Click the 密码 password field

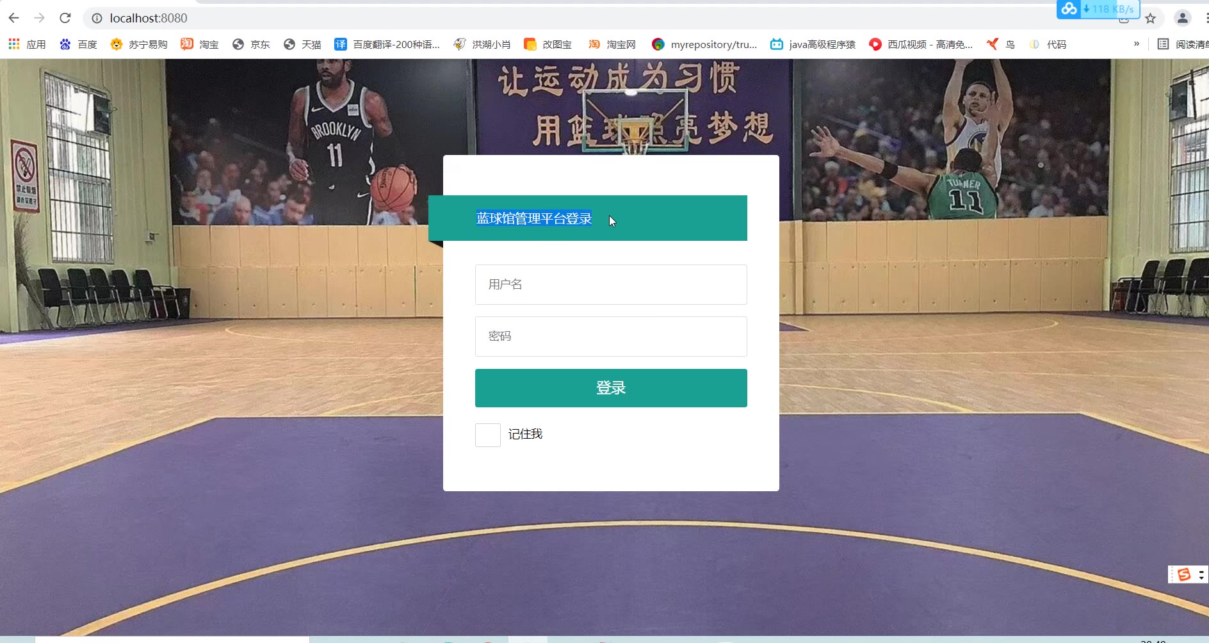point(611,336)
